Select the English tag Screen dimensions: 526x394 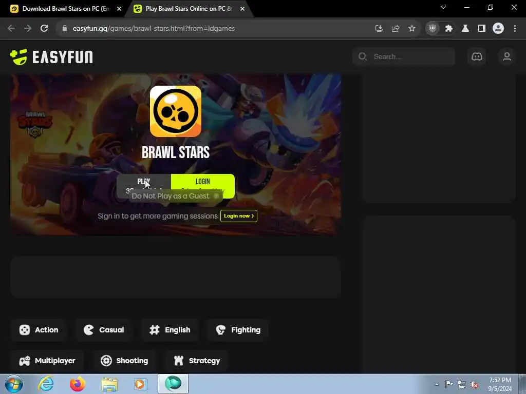tap(170, 330)
